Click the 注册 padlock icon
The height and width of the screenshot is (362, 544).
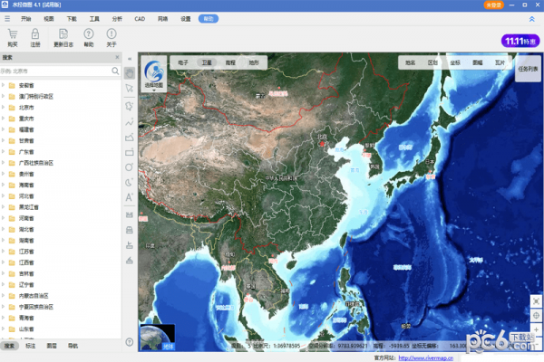point(35,34)
